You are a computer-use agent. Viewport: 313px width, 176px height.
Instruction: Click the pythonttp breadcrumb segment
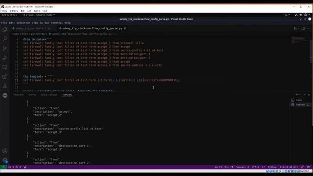point(38,34)
